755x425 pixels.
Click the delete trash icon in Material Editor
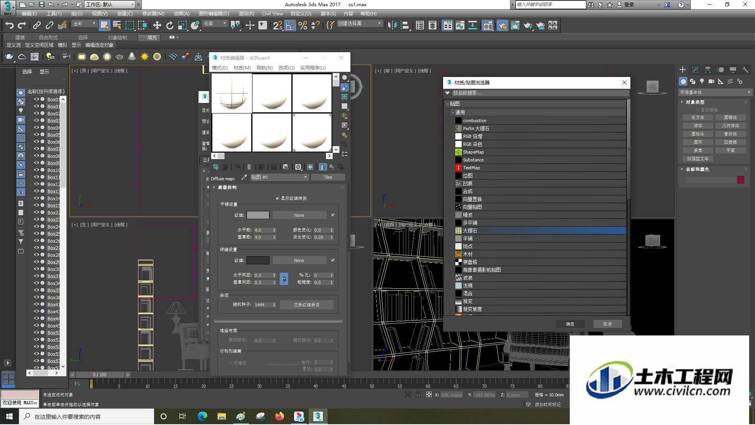pos(249,167)
